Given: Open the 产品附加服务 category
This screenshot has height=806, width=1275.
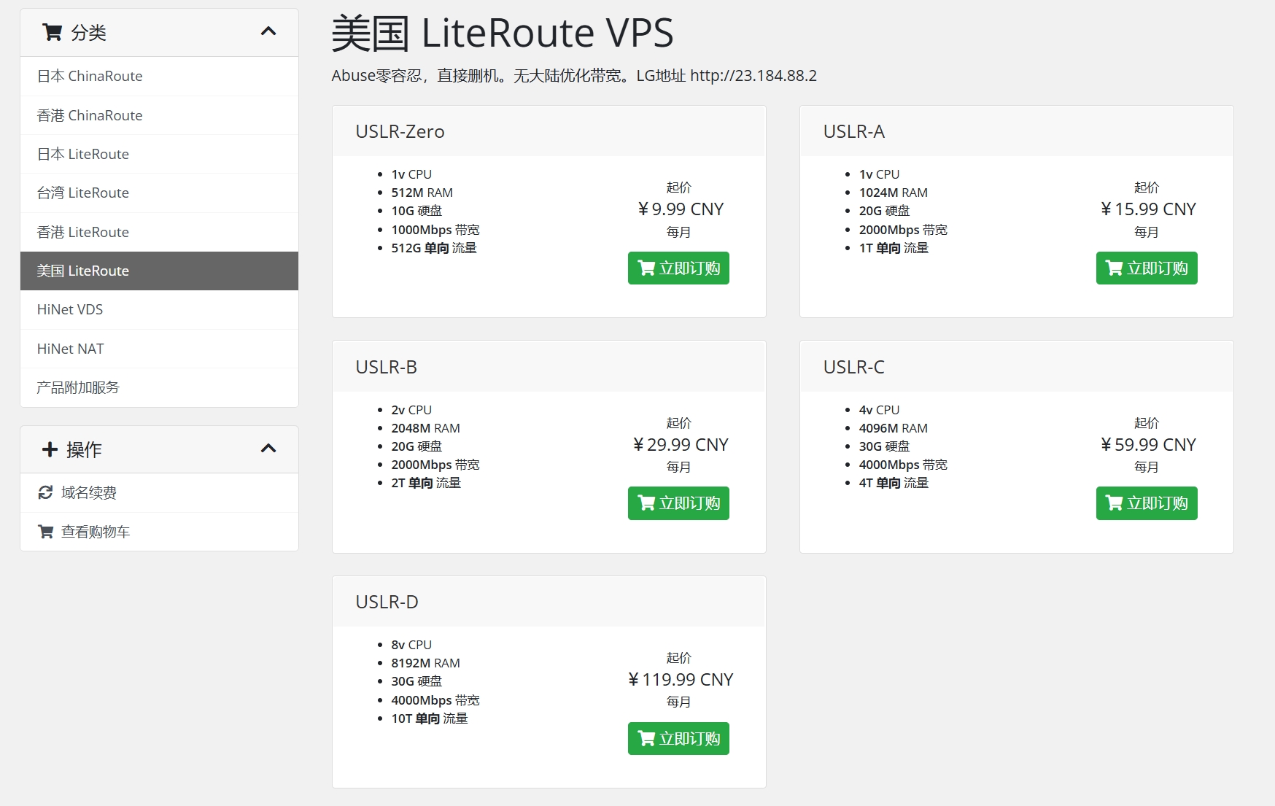Looking at the screenshot, I should coord(78,387).
